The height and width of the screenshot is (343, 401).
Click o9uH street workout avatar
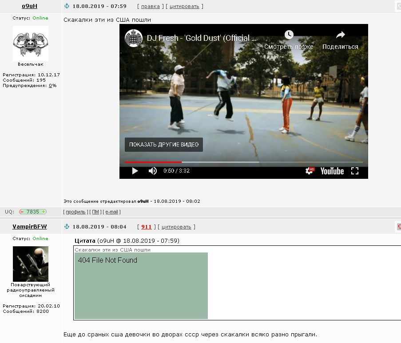click(x=31, y=43)
